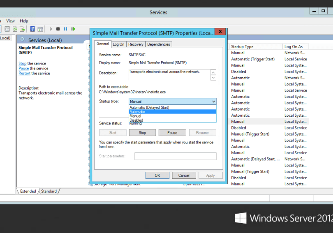Click the Automatic (Trigger Start) startup cell

coord(253,59)
